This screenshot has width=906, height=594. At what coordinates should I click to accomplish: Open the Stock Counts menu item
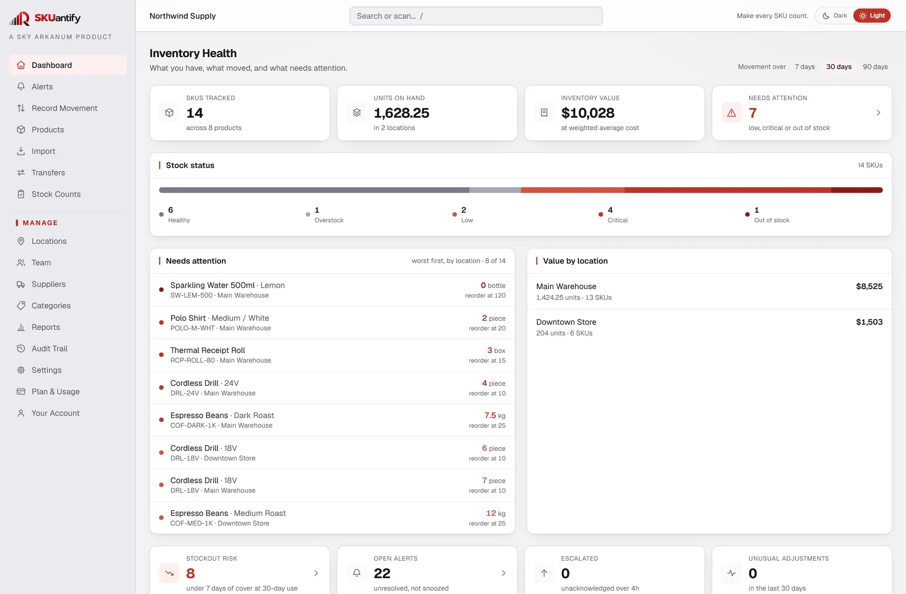67,194
